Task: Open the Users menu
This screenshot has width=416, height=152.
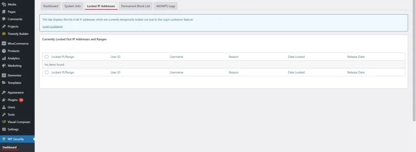Action: [x=11, y=107]
